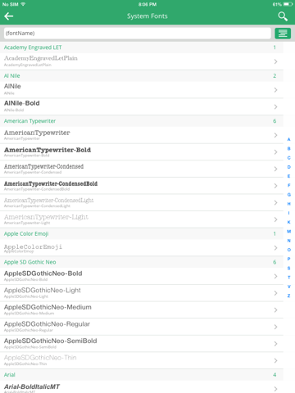
Task: Tap the Arial section header
Action: pos(142,375)
